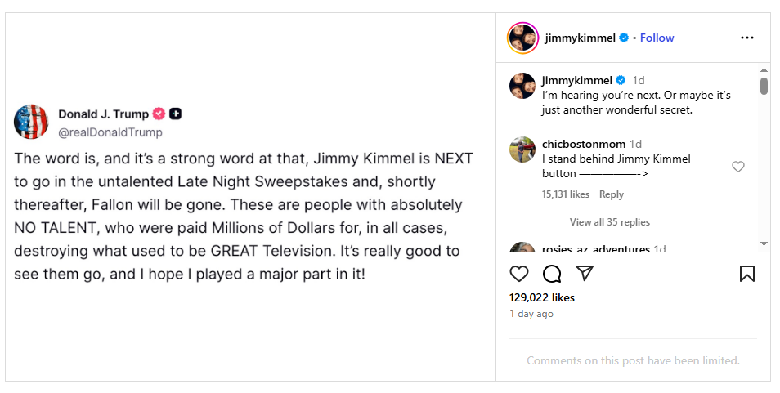Click jimmykimmel username in post header

tap(580, 38)
